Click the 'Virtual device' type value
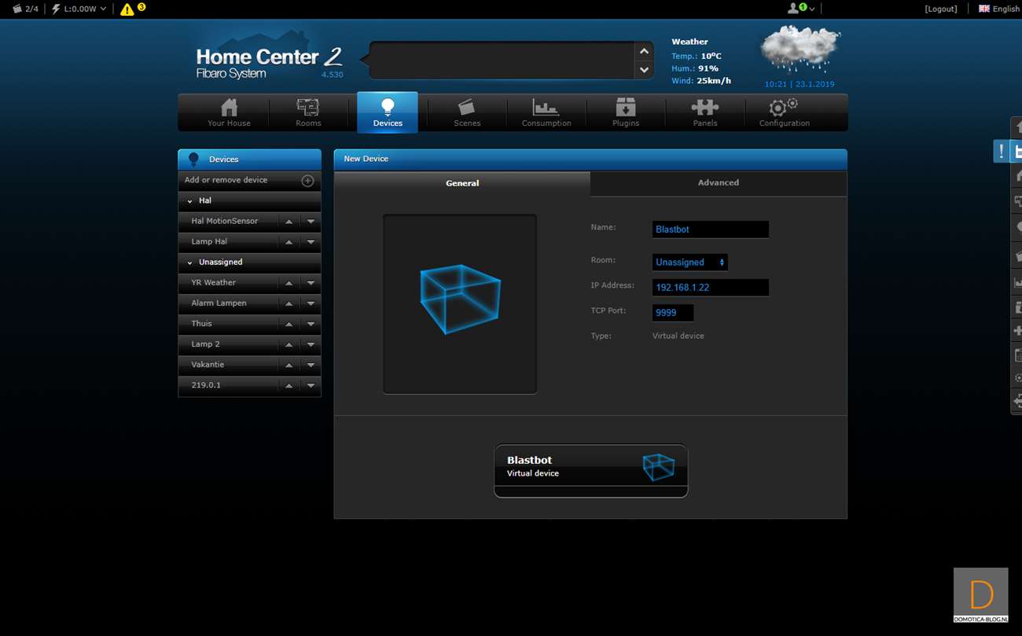 pos(678,336)
